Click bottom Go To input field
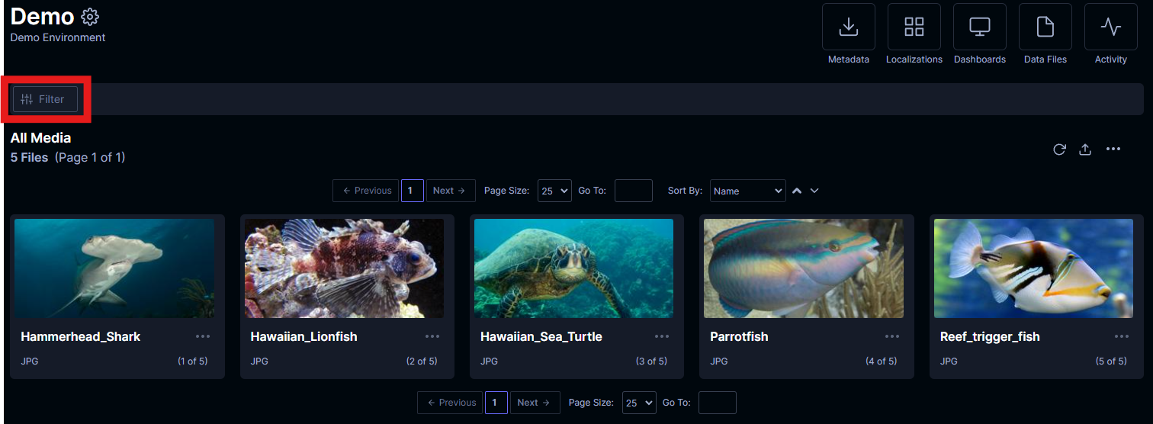 coord(718,403)
